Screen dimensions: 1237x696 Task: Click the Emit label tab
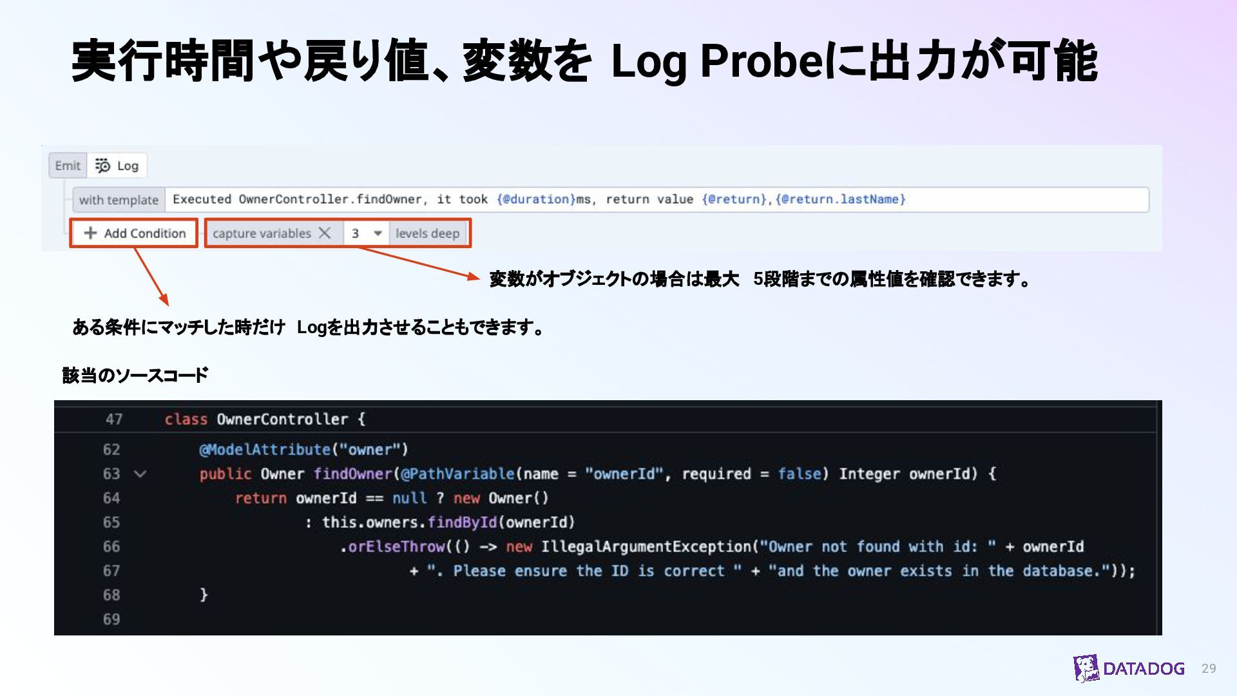coord(68,166)
